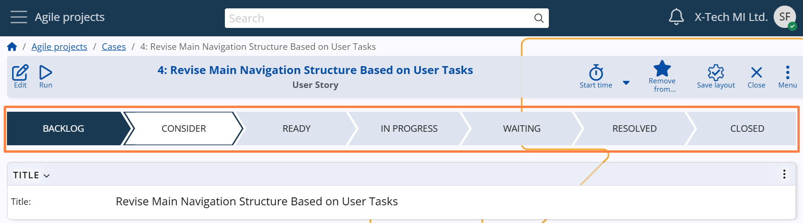803x223 pixels.
Task: Select the CONSIDER status stage
Action: point(183,128)
